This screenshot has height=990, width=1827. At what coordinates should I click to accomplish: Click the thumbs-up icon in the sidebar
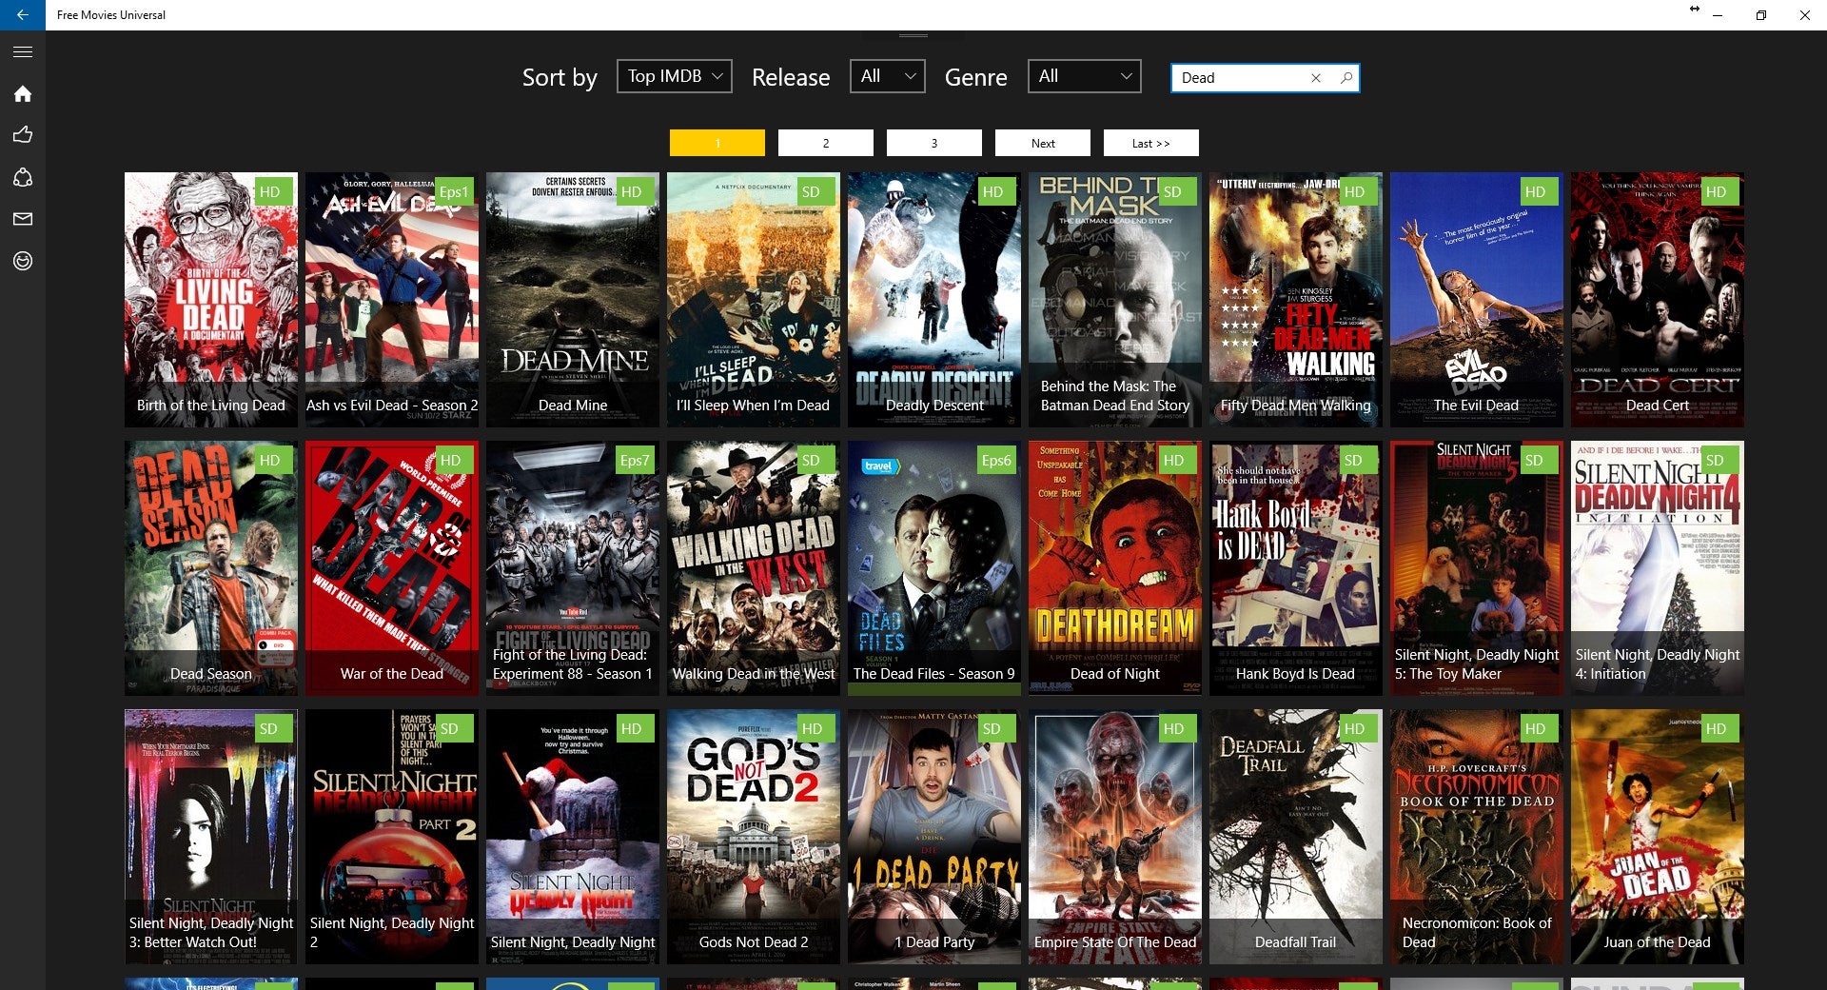(23, 135)
